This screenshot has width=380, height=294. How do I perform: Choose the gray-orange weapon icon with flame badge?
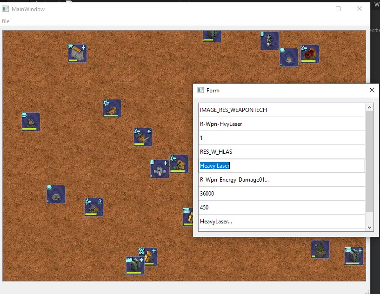[94, 207]
